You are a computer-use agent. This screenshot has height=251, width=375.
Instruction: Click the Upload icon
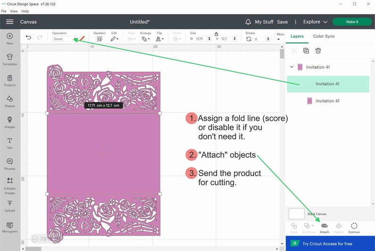pos(10,203)
